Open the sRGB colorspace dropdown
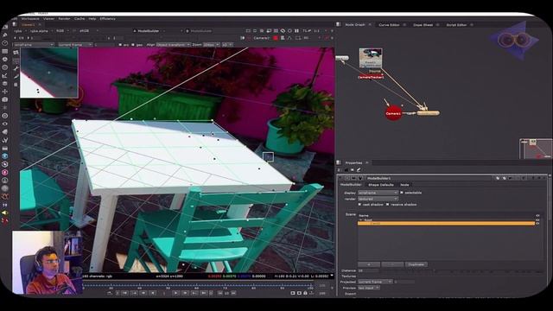Screen dimensions: 553x311 (x=88, y=31)
